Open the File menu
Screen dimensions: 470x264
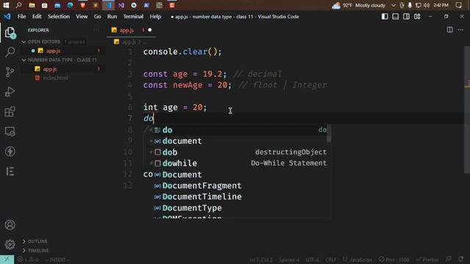point(21,16)
